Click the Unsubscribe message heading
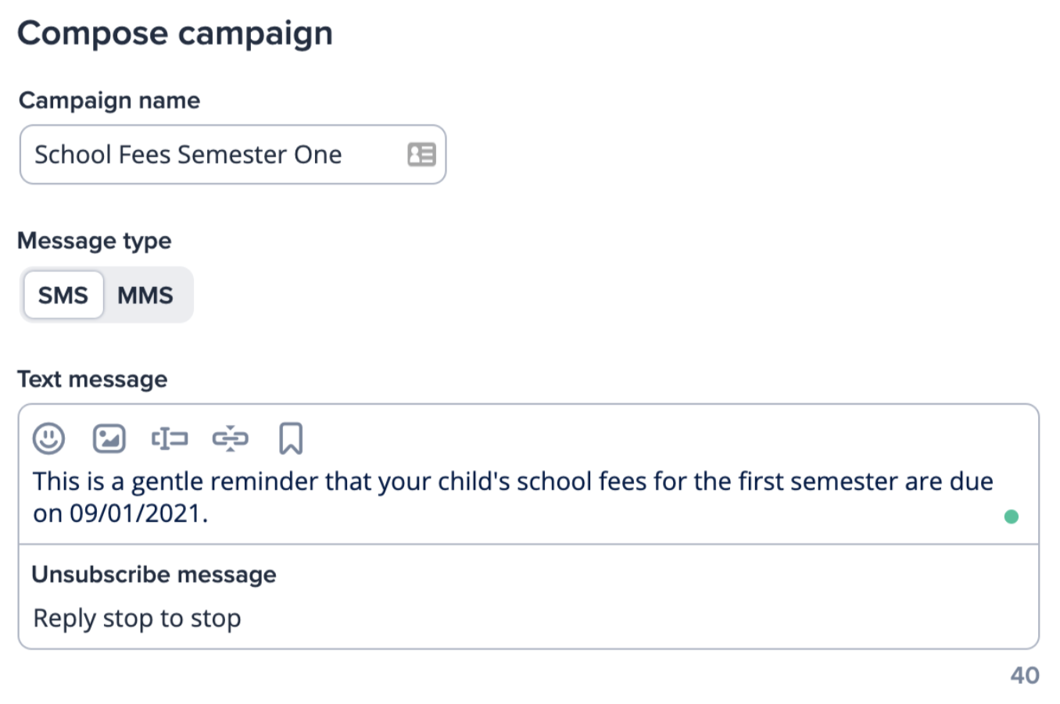Screen dimensions: 1060x704 pyautogui.click(x=154, y=575)
